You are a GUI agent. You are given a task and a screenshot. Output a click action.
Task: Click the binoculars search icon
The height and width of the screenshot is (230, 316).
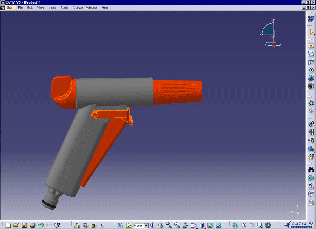tap(311, 169)
